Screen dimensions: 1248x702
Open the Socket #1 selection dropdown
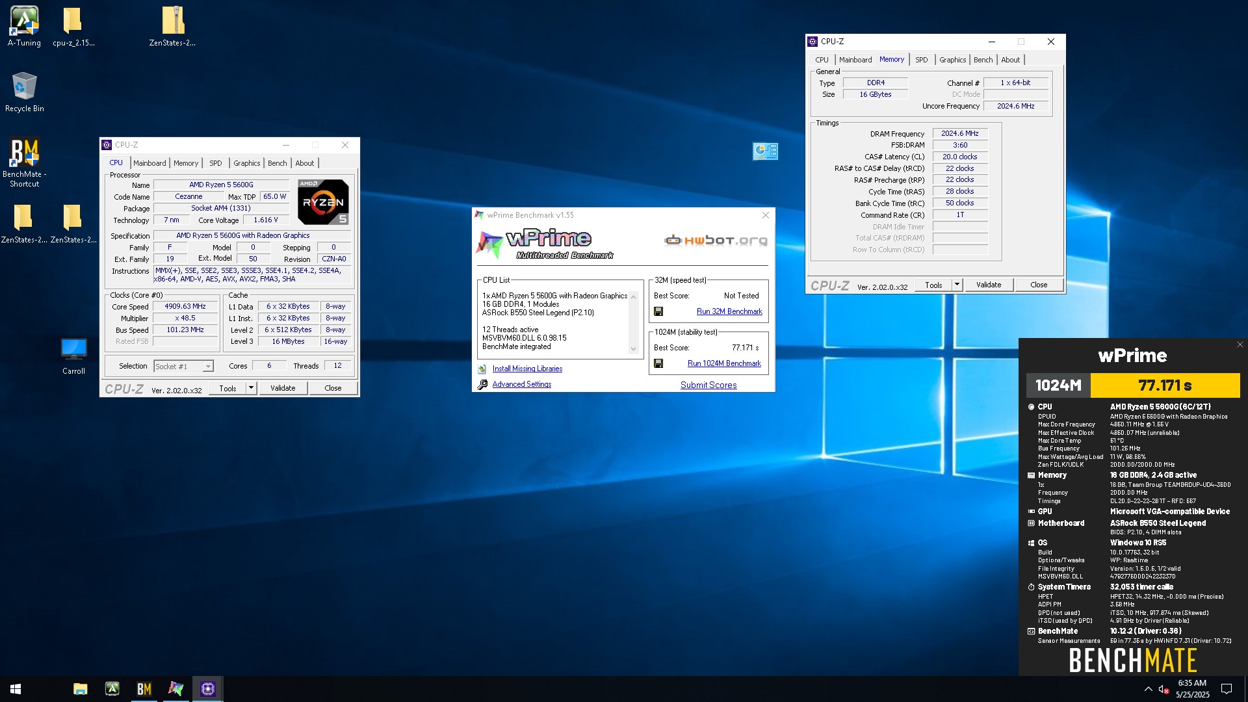pos(183,367)
